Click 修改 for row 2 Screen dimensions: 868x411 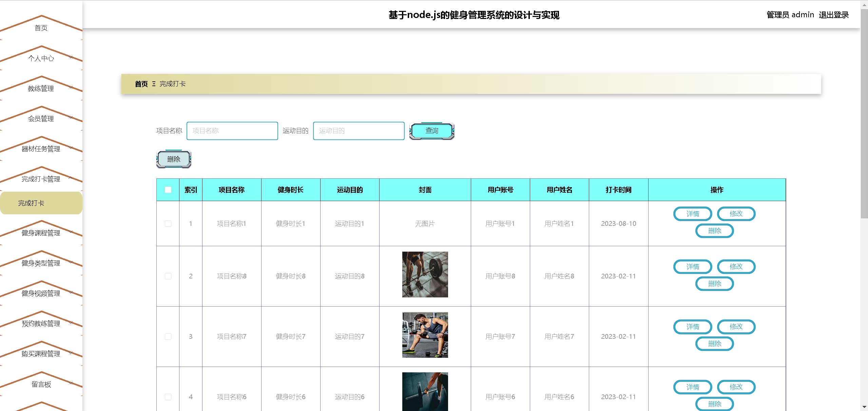[736, 267]
